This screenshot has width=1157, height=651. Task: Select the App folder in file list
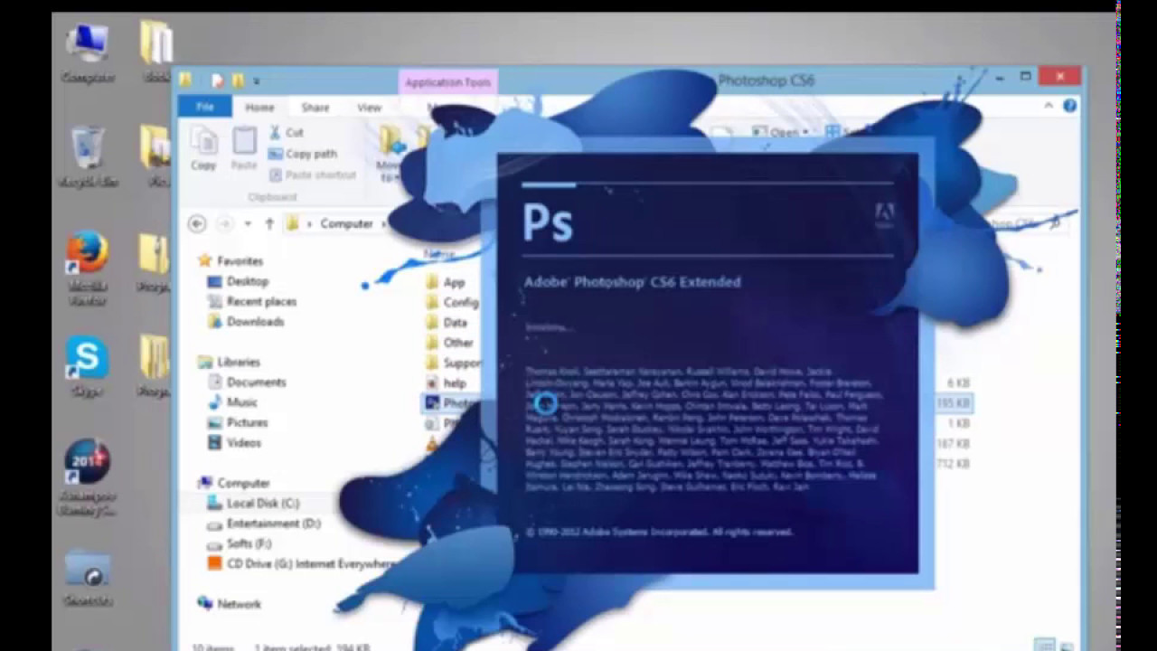pyautogui.click(x=445, y=282)
